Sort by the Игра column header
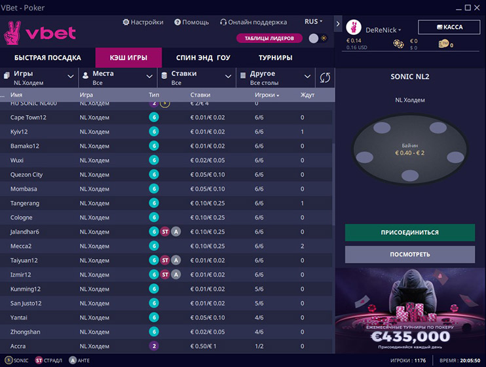This screenshot has width=486, height=367. tap(86, 95)
